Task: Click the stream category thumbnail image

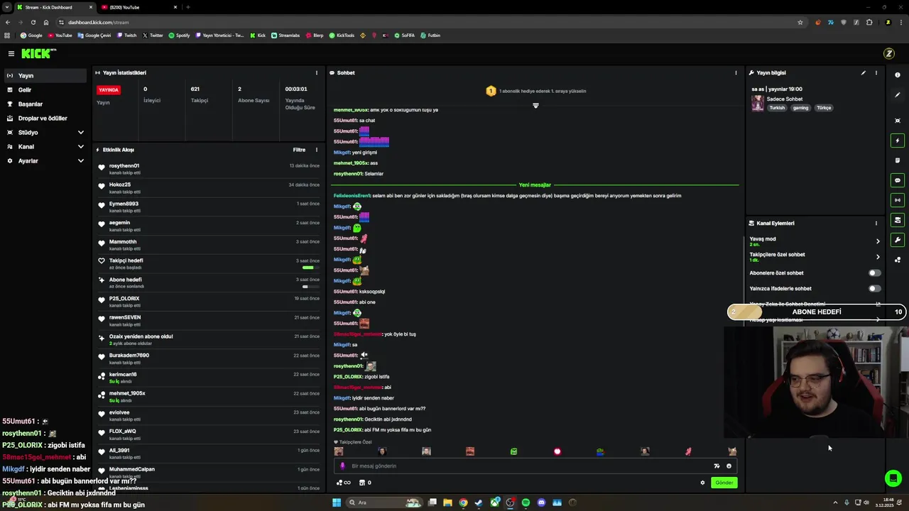Action: pyautogui.click(x=758, y=104)
